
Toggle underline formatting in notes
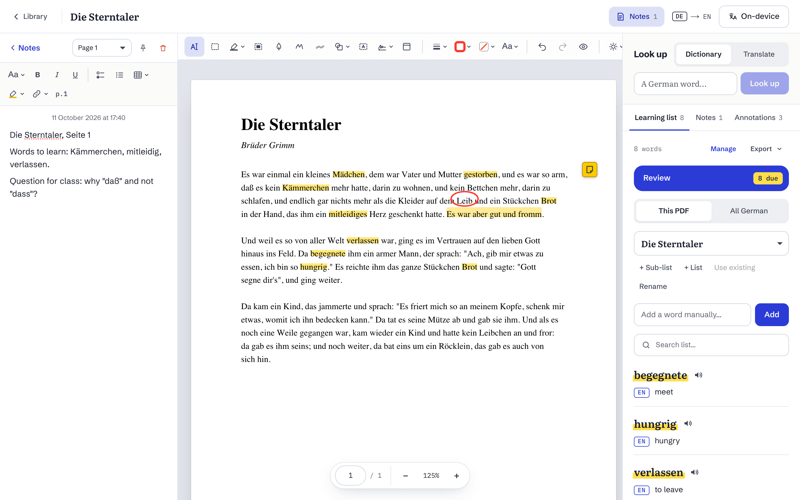click(75, 75)
